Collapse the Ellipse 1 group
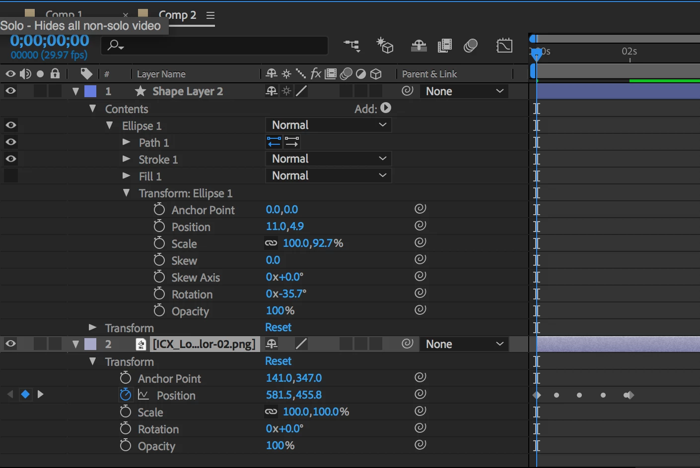The width and height of the screenshot is (700, 468). [109, 125]
